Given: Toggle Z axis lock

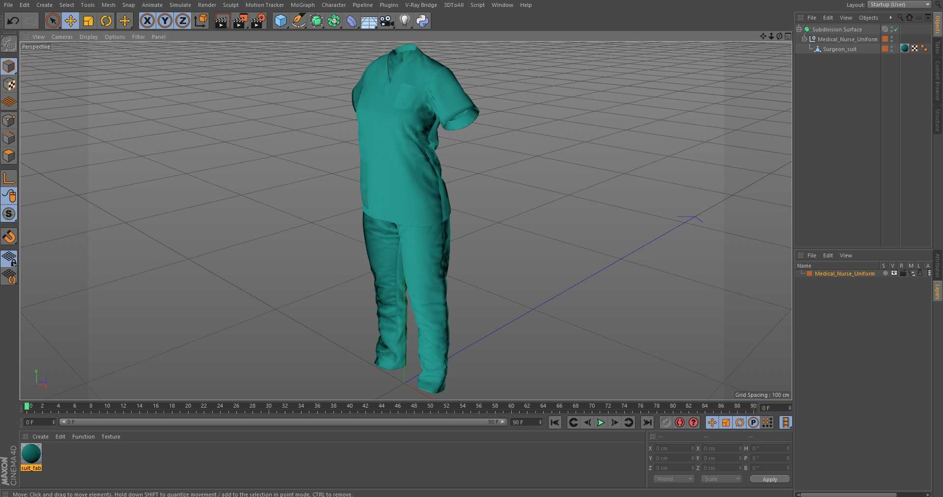Looking at the screenshot, I should point(183,21).
